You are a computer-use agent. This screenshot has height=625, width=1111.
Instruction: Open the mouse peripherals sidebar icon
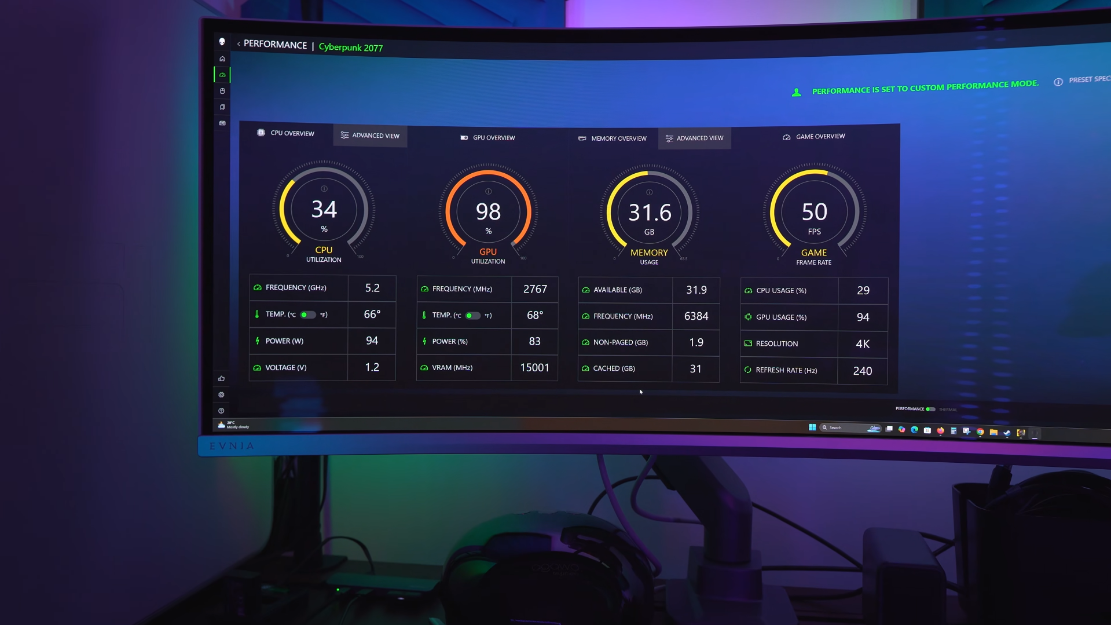coord(222,91)
